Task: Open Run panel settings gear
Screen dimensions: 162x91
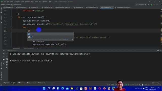Action: point(158,51)
